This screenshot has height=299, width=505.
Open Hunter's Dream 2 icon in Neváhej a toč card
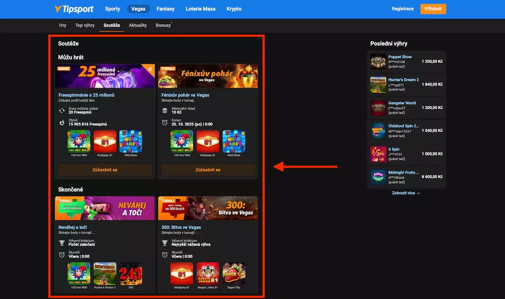tap(105, 274)
